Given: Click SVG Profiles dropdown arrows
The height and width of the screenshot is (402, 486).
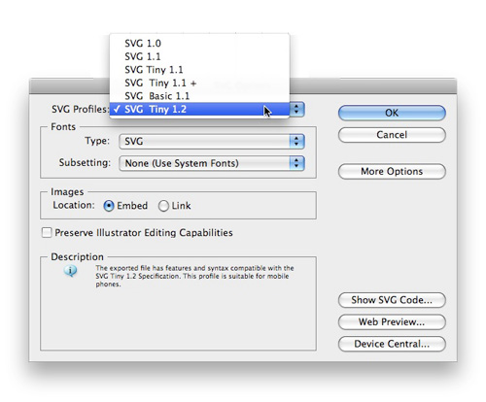Looking at the screenshot, I should [x=296, y=110].
